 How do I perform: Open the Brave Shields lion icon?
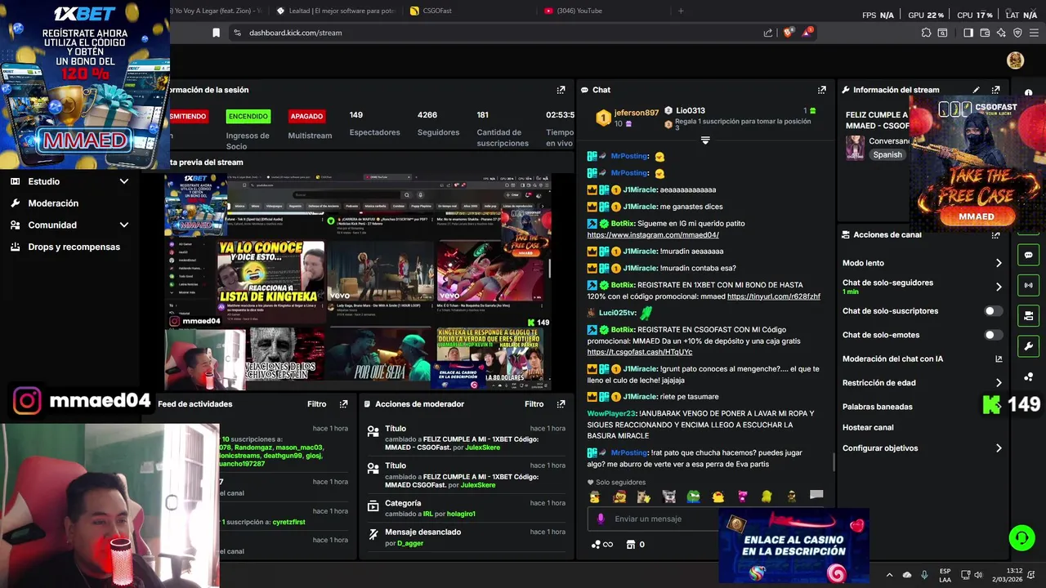pyautogui.click(x=788, y=33)
